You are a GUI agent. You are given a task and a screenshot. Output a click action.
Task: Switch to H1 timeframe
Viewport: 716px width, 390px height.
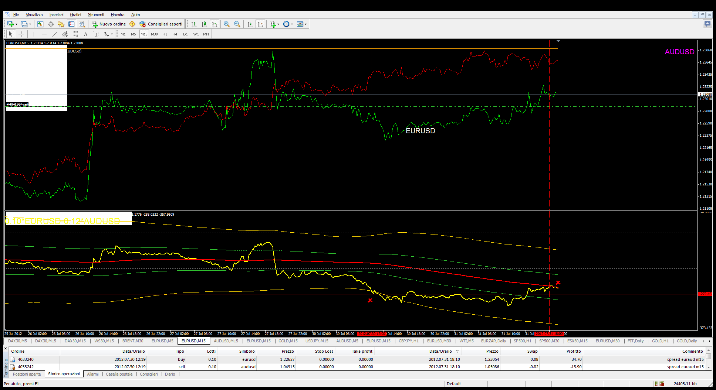(x=165, y=34)
